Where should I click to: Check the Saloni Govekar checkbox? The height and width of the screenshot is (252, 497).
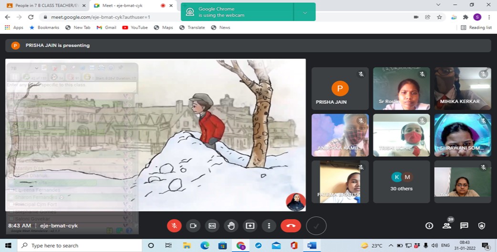tap(11, 219)
